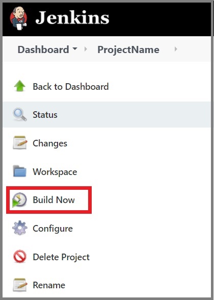Open Configure project settings link

coord(53,229)
